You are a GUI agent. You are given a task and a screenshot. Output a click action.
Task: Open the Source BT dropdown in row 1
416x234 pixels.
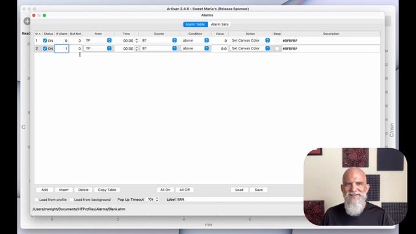[x=159, y=40]
